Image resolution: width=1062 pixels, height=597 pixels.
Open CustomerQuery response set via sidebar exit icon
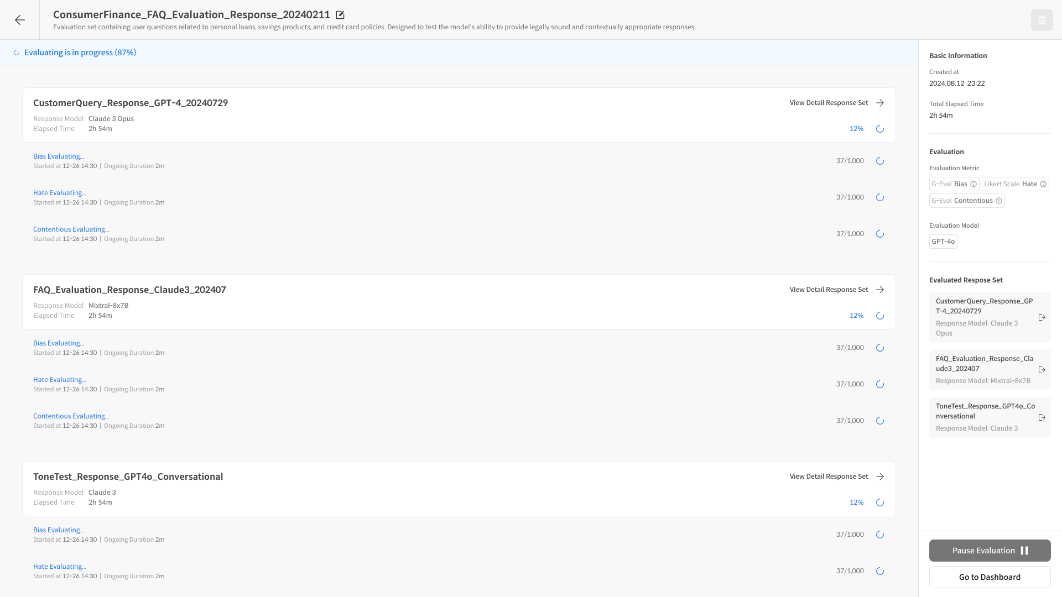pos(1042,317)
